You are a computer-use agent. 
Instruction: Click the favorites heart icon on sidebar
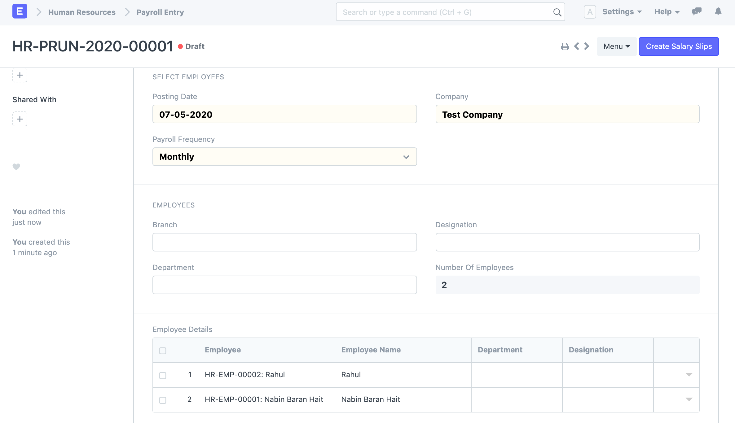[16, 166]
